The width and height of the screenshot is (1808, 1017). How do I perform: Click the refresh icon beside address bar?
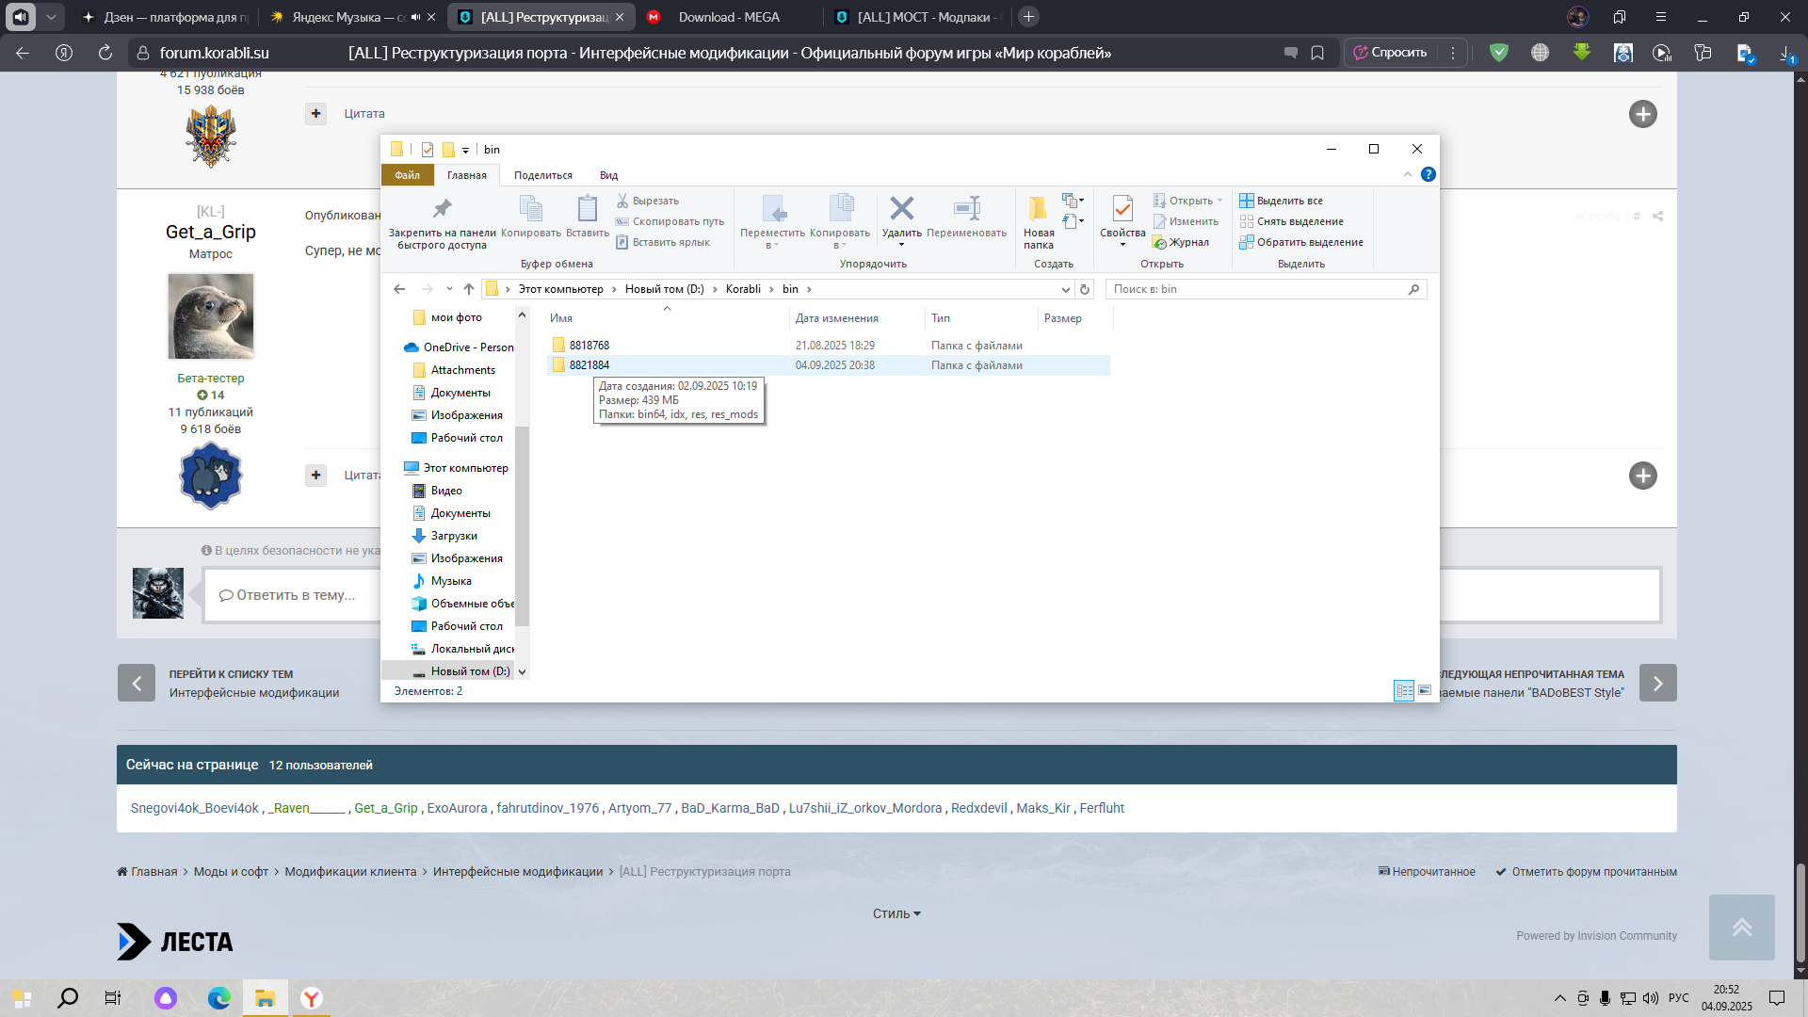pyautogui.click(x=1085, y=289)
